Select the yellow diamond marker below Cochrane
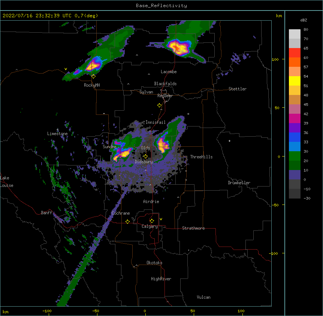Viewport: 323px width, 316px height. (127, 221)
